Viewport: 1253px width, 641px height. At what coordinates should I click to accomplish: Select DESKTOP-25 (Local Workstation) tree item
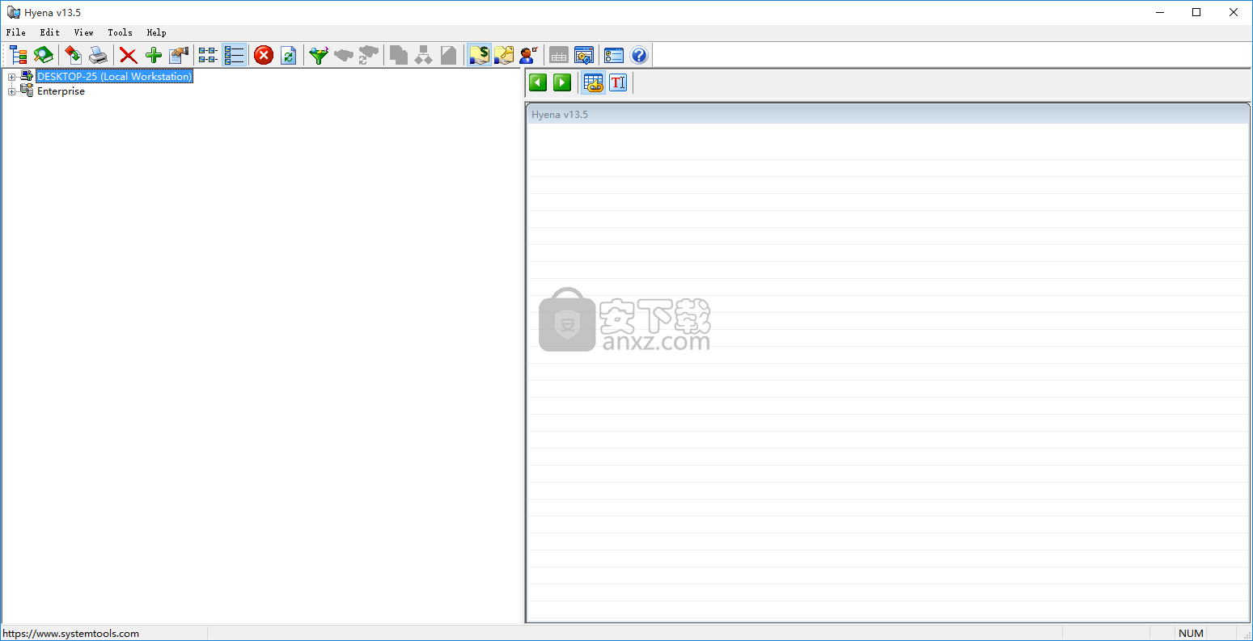[x=114, y=77]
